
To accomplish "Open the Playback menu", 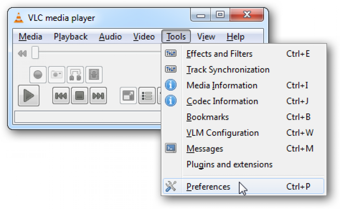I will click(71, 36).
